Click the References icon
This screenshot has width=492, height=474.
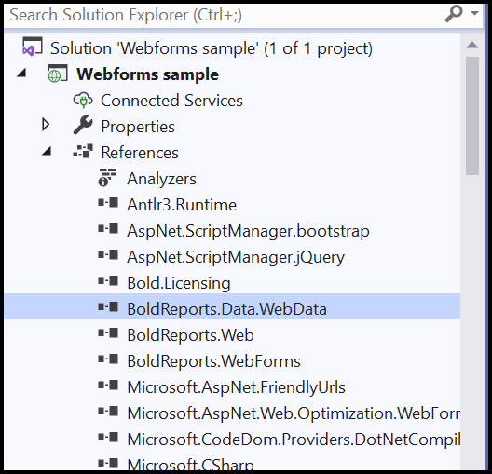83,151
